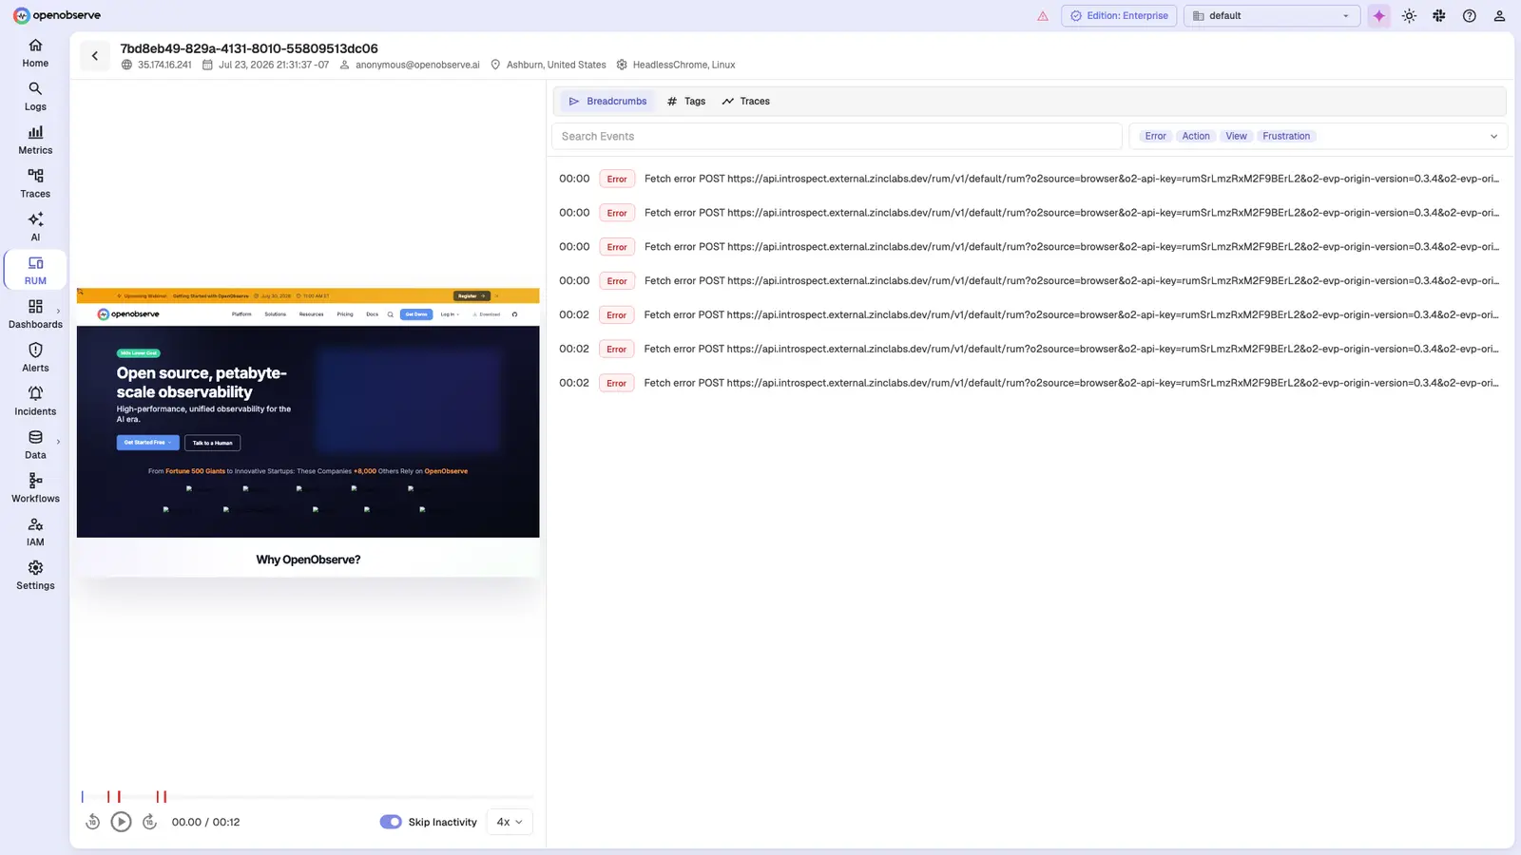The width and height of the screenshot is (1521, 855).
Task: Skip the replay forward ten seconds
Action: (149, 822)
